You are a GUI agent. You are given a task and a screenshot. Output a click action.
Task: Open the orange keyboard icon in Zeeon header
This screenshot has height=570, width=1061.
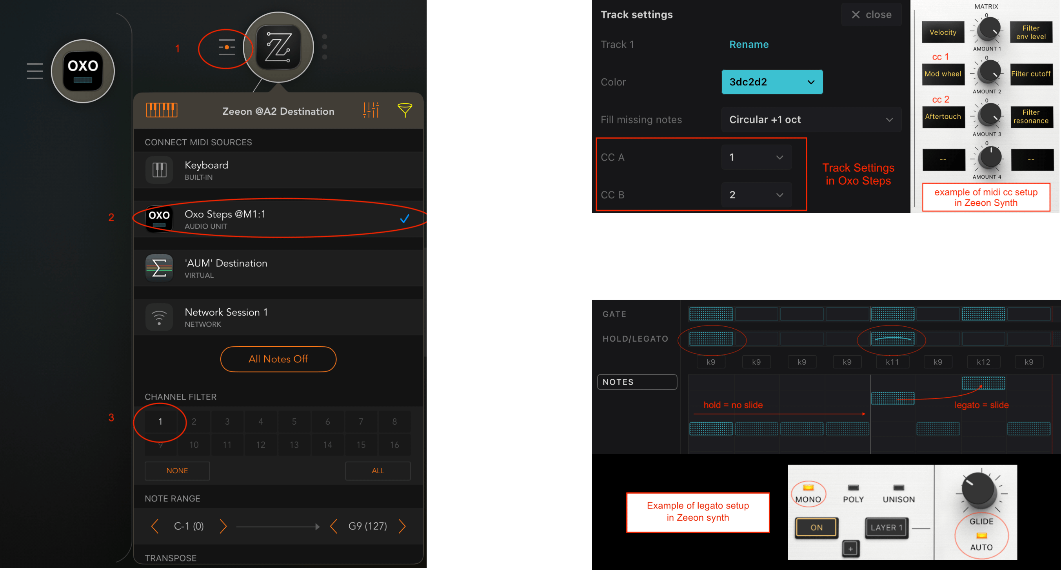[x=162, y=110]
